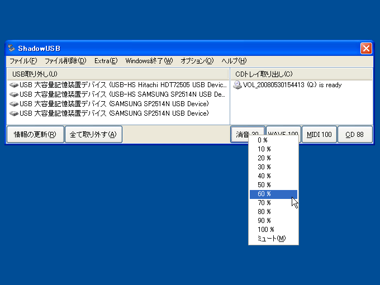Select 50 % in volume menu
Screen dimensions: 380x285
(273, 185)
